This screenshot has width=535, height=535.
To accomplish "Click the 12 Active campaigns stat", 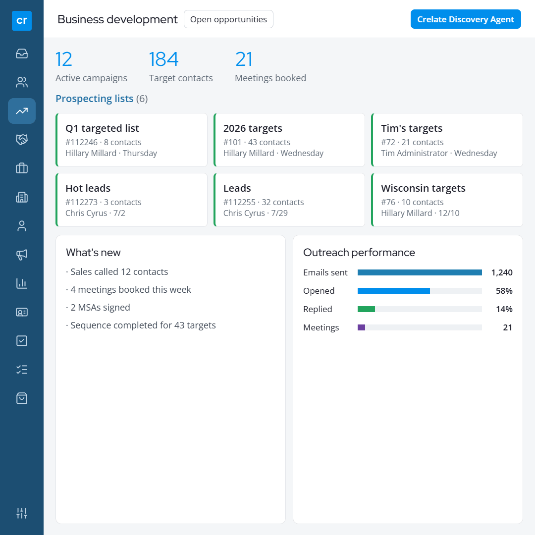I will [91, 66].
